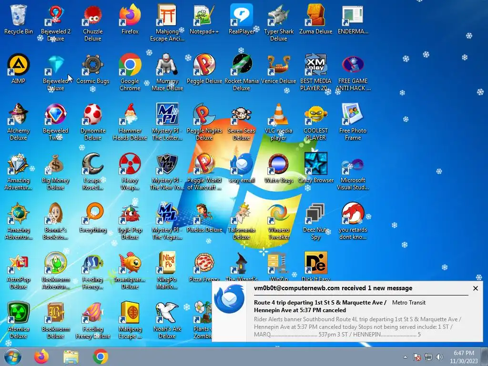
Task: Select the Heavy Weapon radiation icon
Action: tap(130, 172)
